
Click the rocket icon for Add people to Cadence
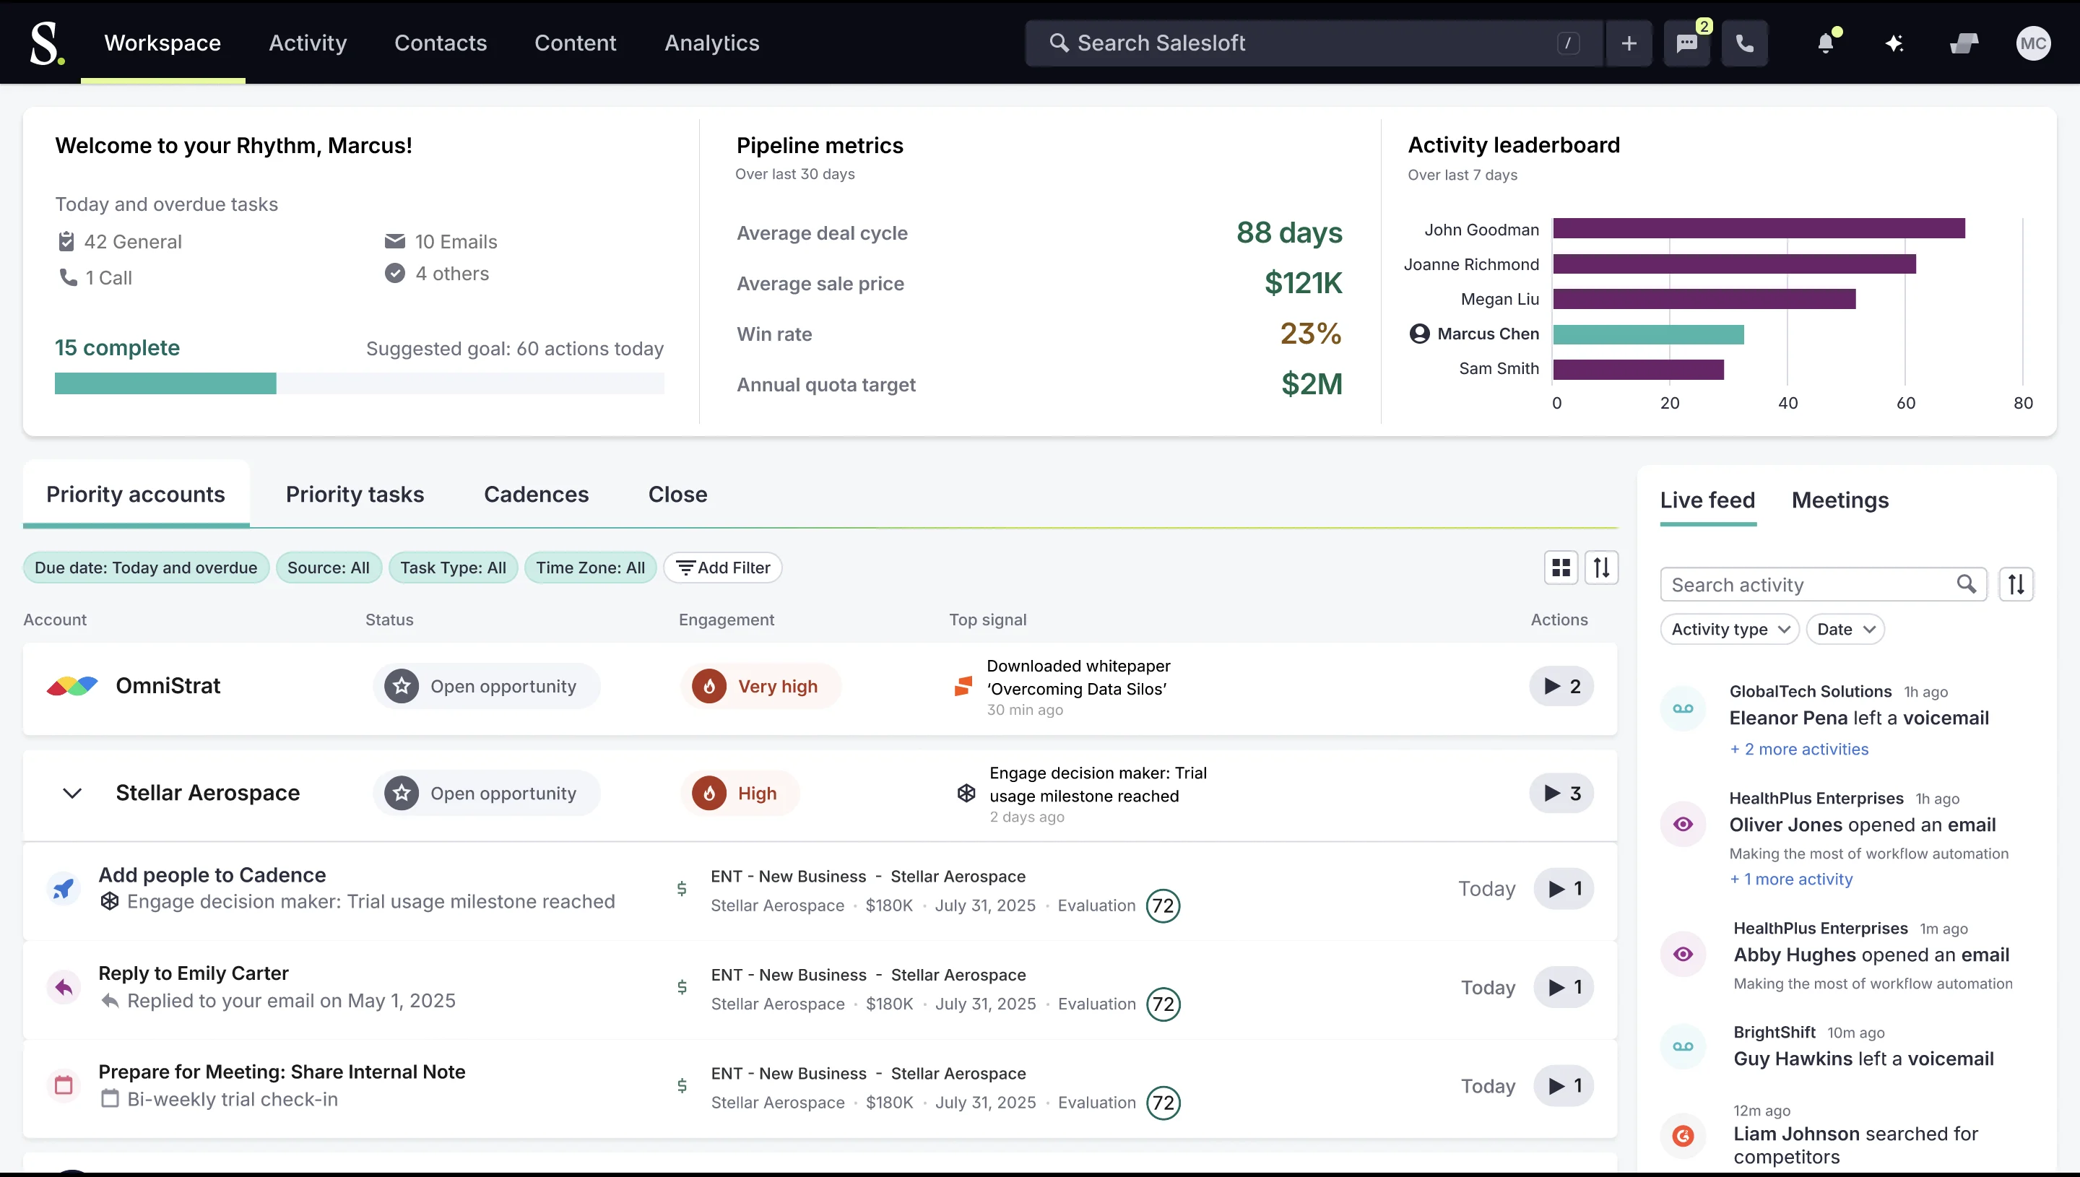[x=64, y=888]
